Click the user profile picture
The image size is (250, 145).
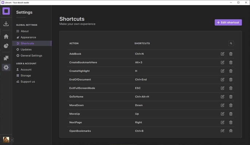pyautogui.click(x=6, y=140)
